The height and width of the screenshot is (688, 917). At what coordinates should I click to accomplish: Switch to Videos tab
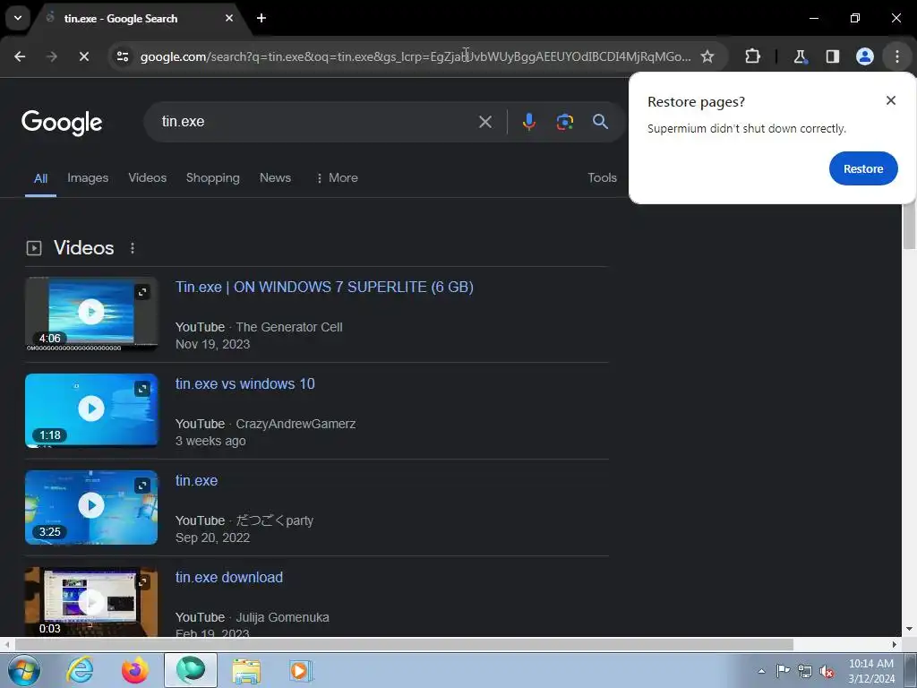[x=148, y=178]
